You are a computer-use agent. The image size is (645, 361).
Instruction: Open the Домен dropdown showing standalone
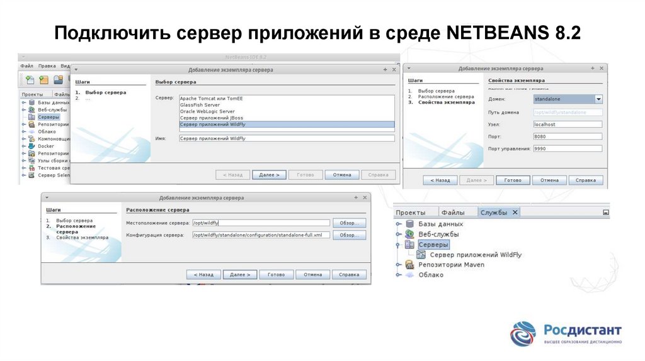coord(598,99)
